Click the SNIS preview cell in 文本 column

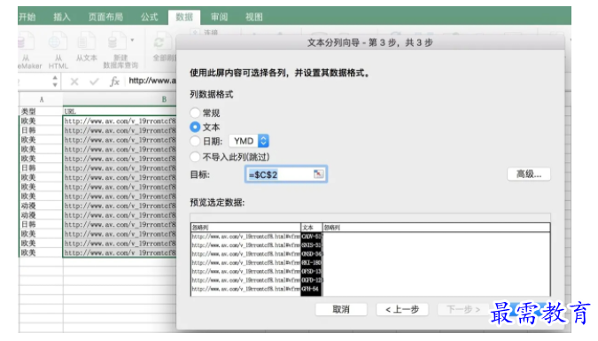pyautogui.click(x=312, y=244)
